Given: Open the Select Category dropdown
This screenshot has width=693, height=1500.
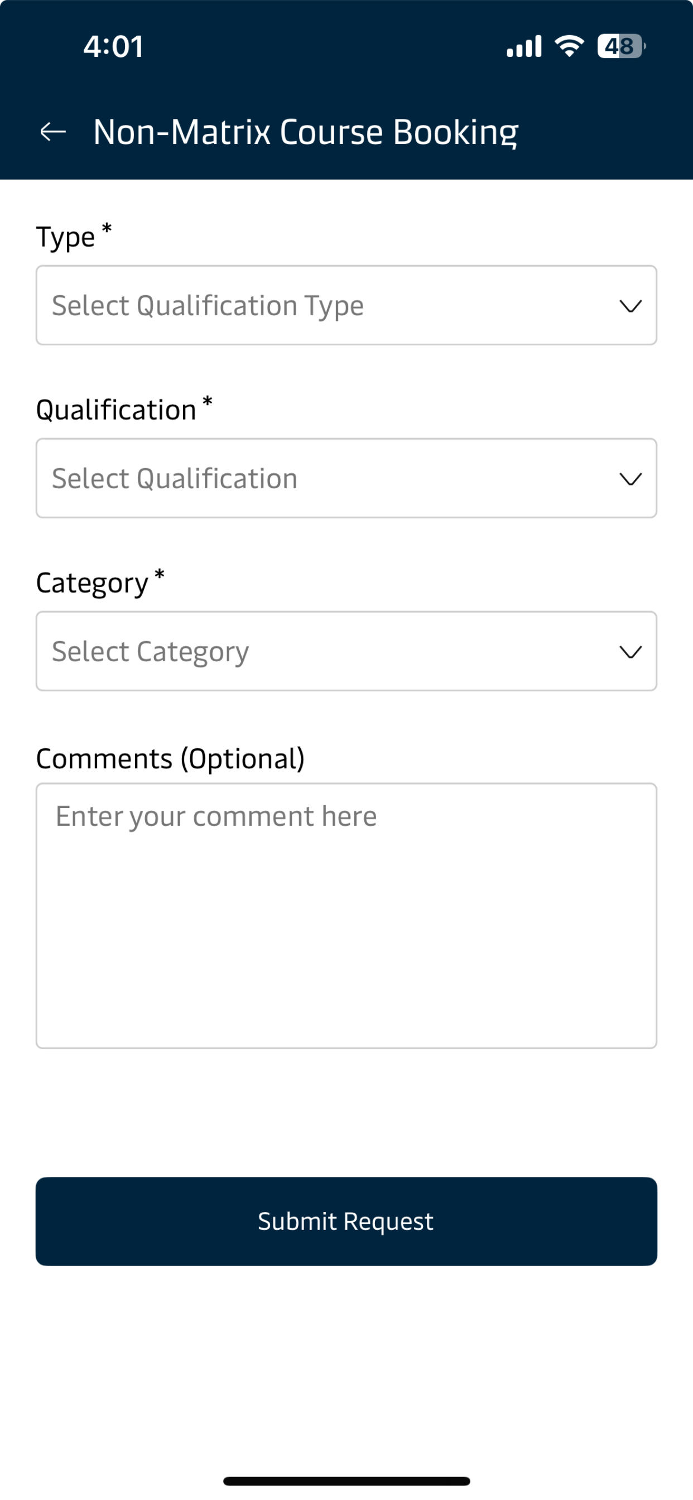Looking at the screenshot, I should [346, 651].
